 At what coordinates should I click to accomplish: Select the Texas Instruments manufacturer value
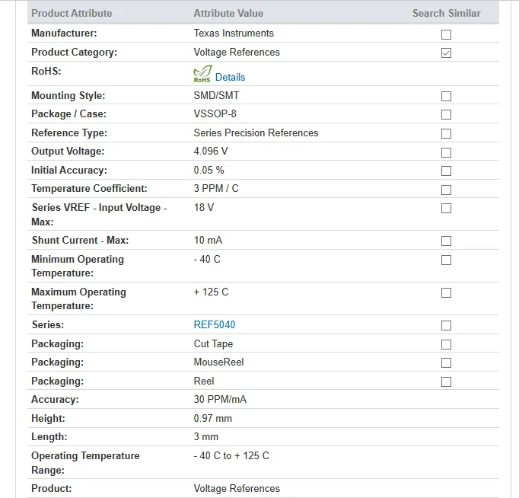click(x=234, y=33)
